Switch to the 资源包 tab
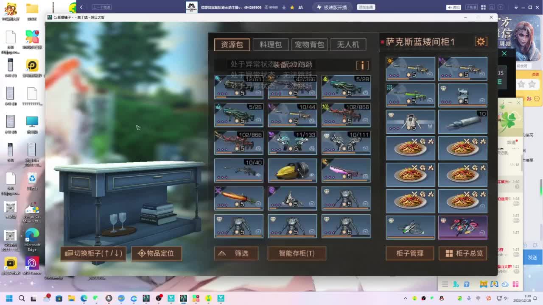The image size is (543, 305). click(232, 44)
